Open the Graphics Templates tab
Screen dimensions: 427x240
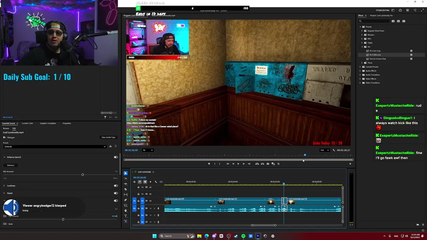[48, 123]
